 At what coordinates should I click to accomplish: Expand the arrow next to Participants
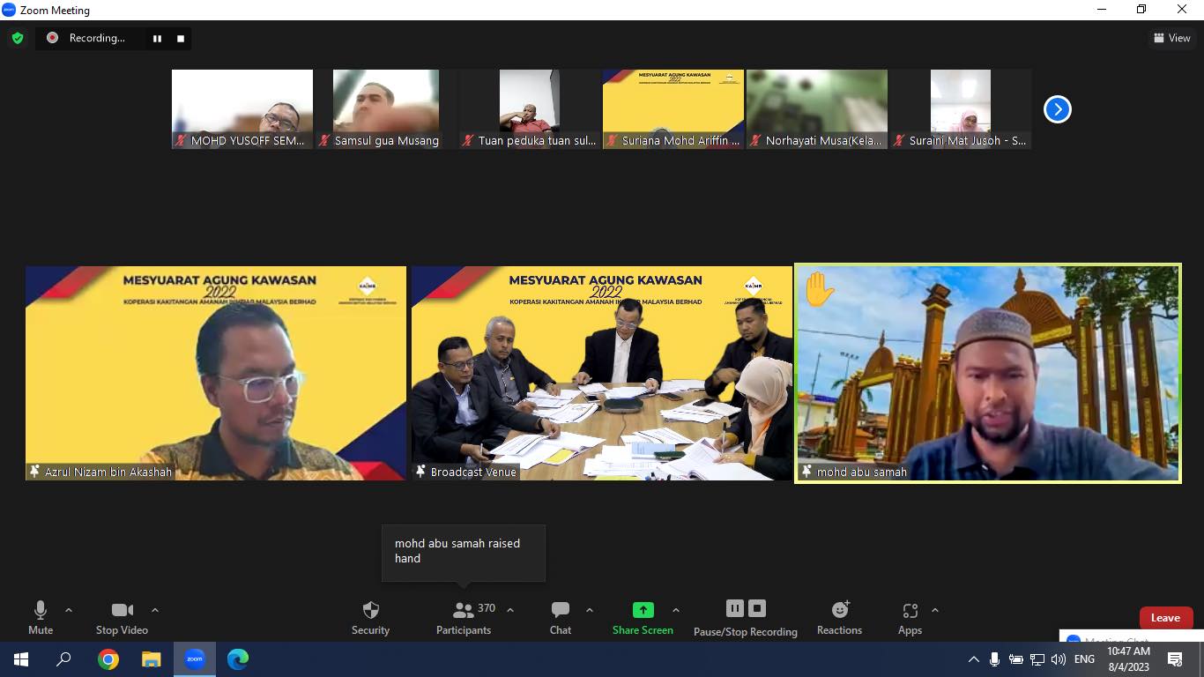click(x=510, y=610)
